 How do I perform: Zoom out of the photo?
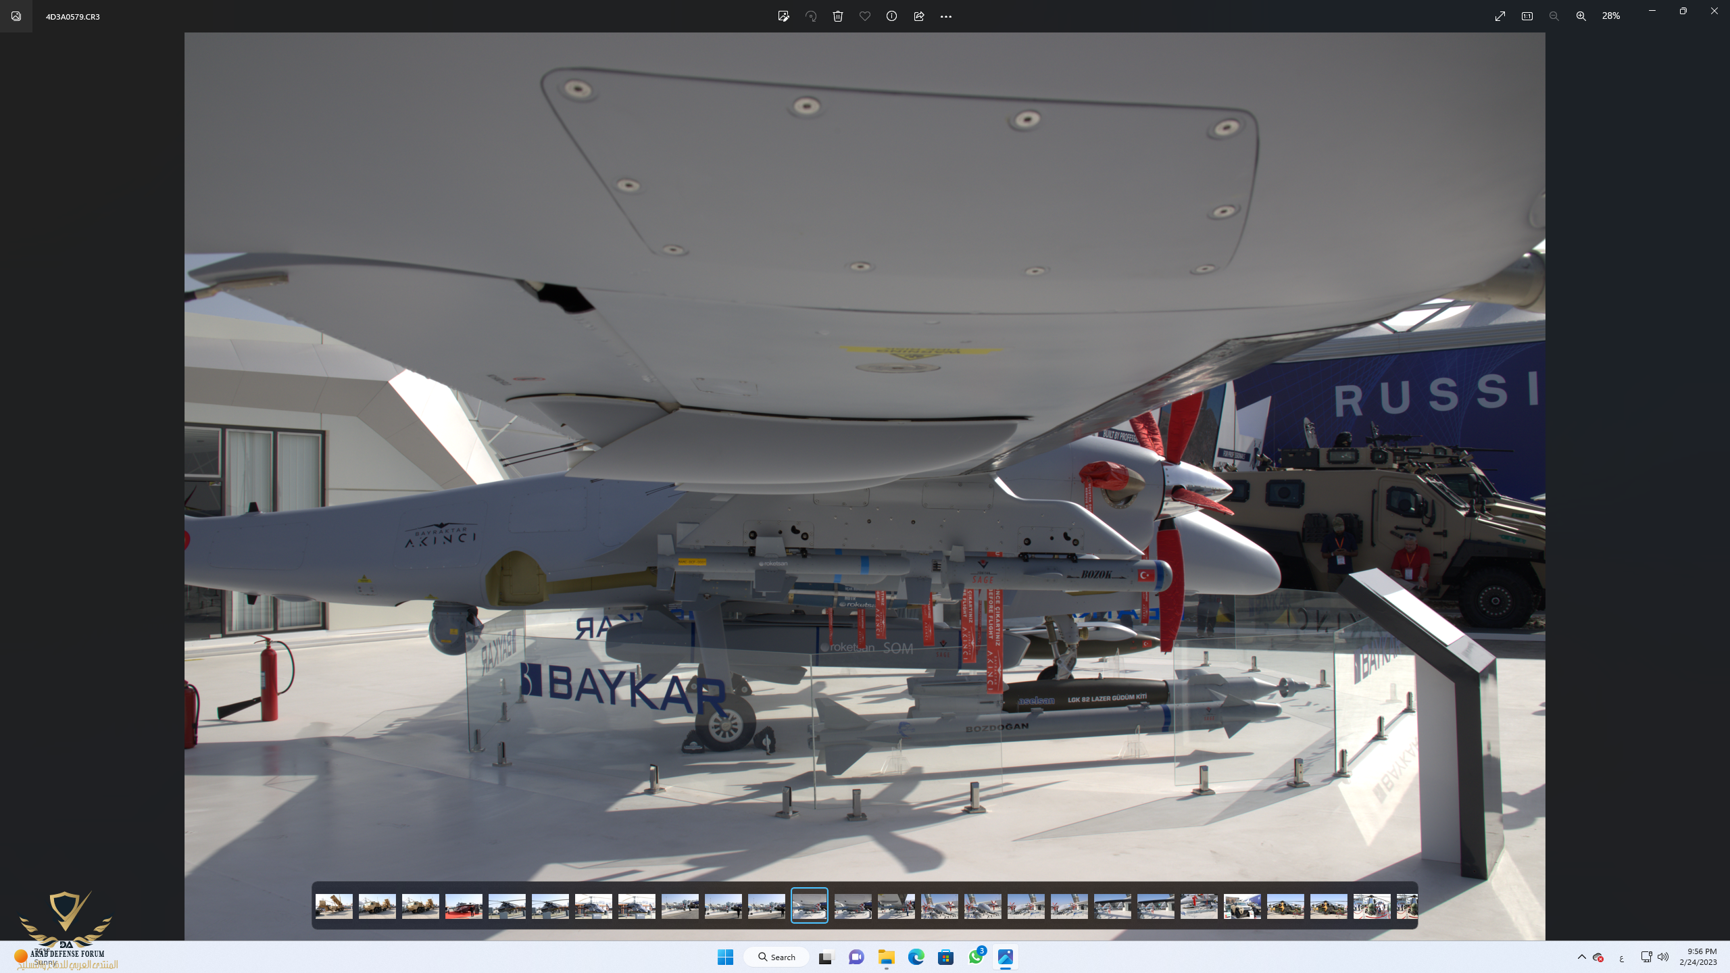click(1554, 16)
